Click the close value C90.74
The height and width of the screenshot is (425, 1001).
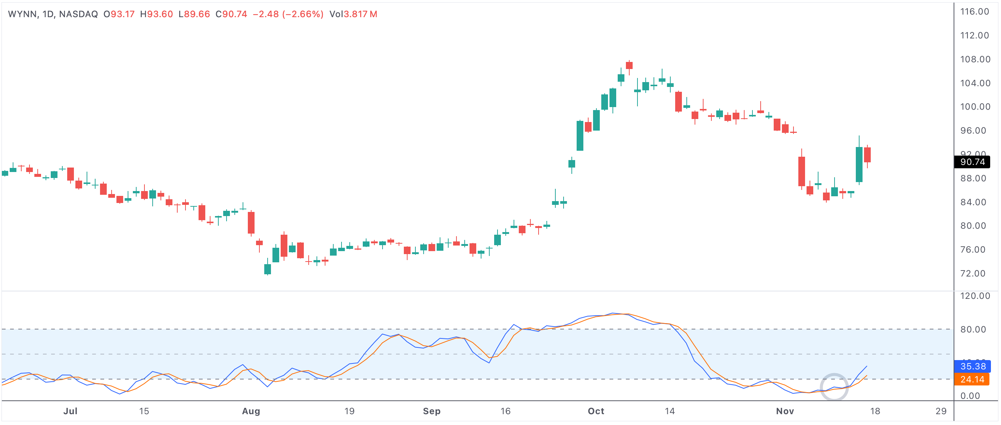[231, 14]
